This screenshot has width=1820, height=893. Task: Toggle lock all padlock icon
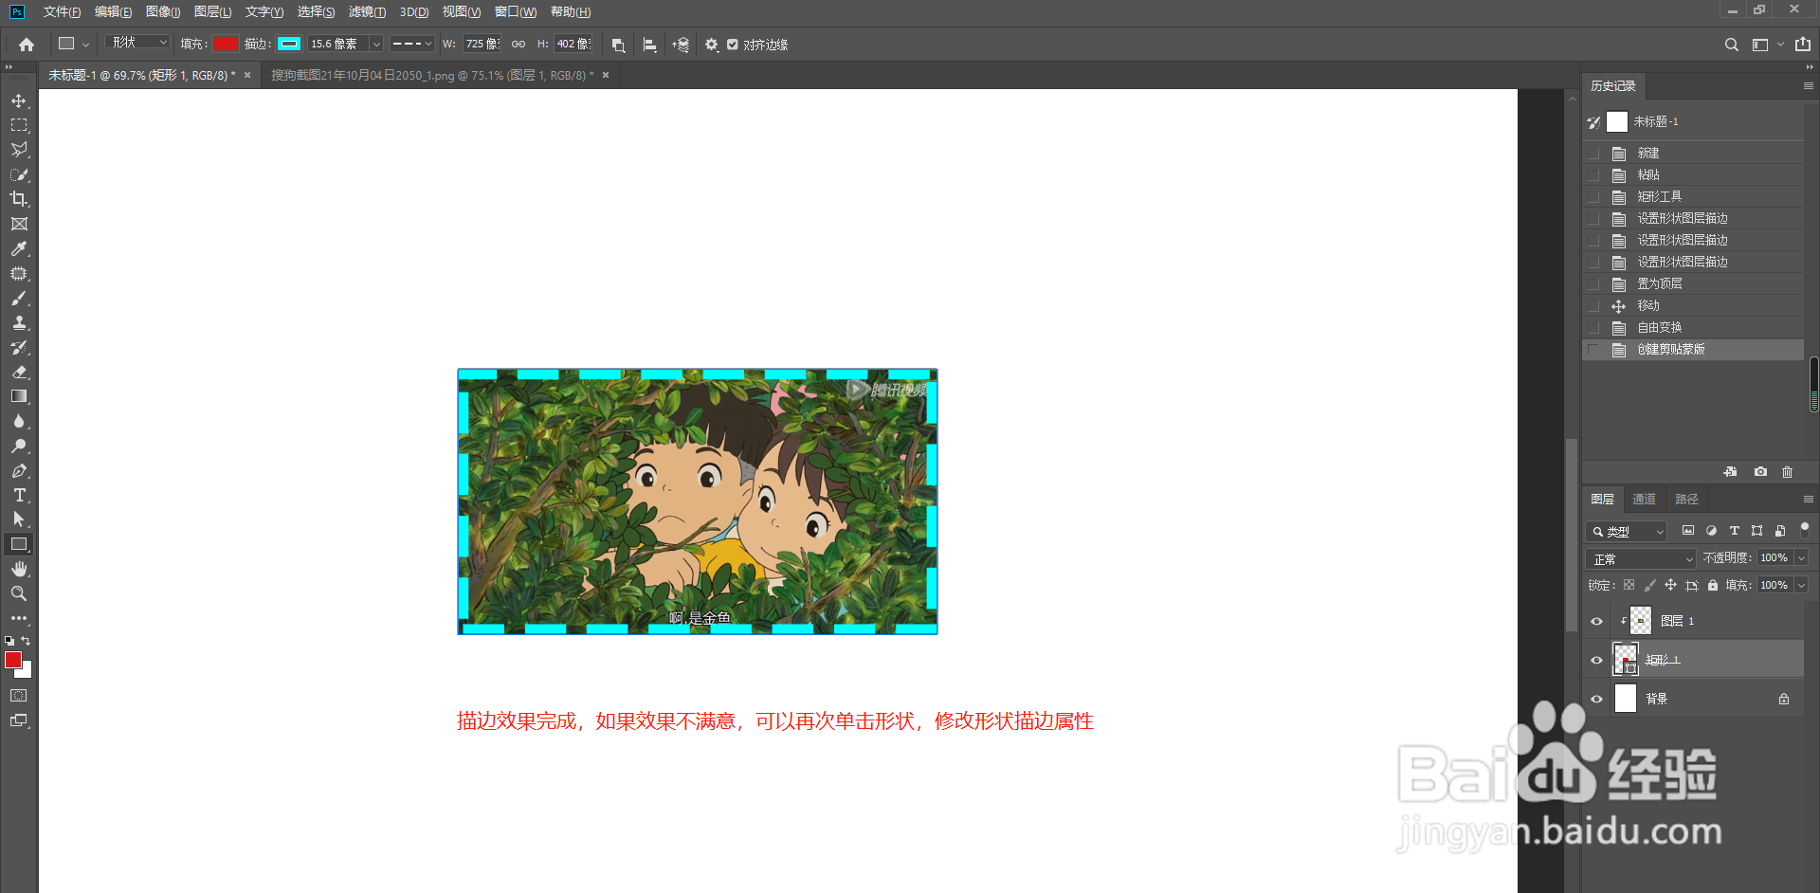(x=1713, y=586)
